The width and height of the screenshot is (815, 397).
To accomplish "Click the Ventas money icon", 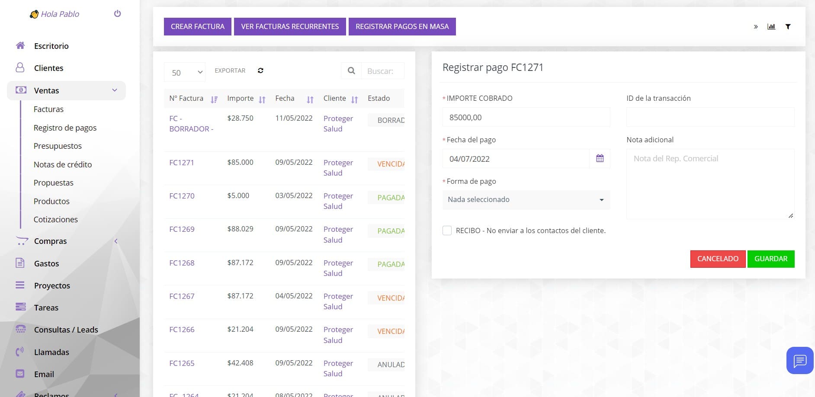I will click(21, 90).
